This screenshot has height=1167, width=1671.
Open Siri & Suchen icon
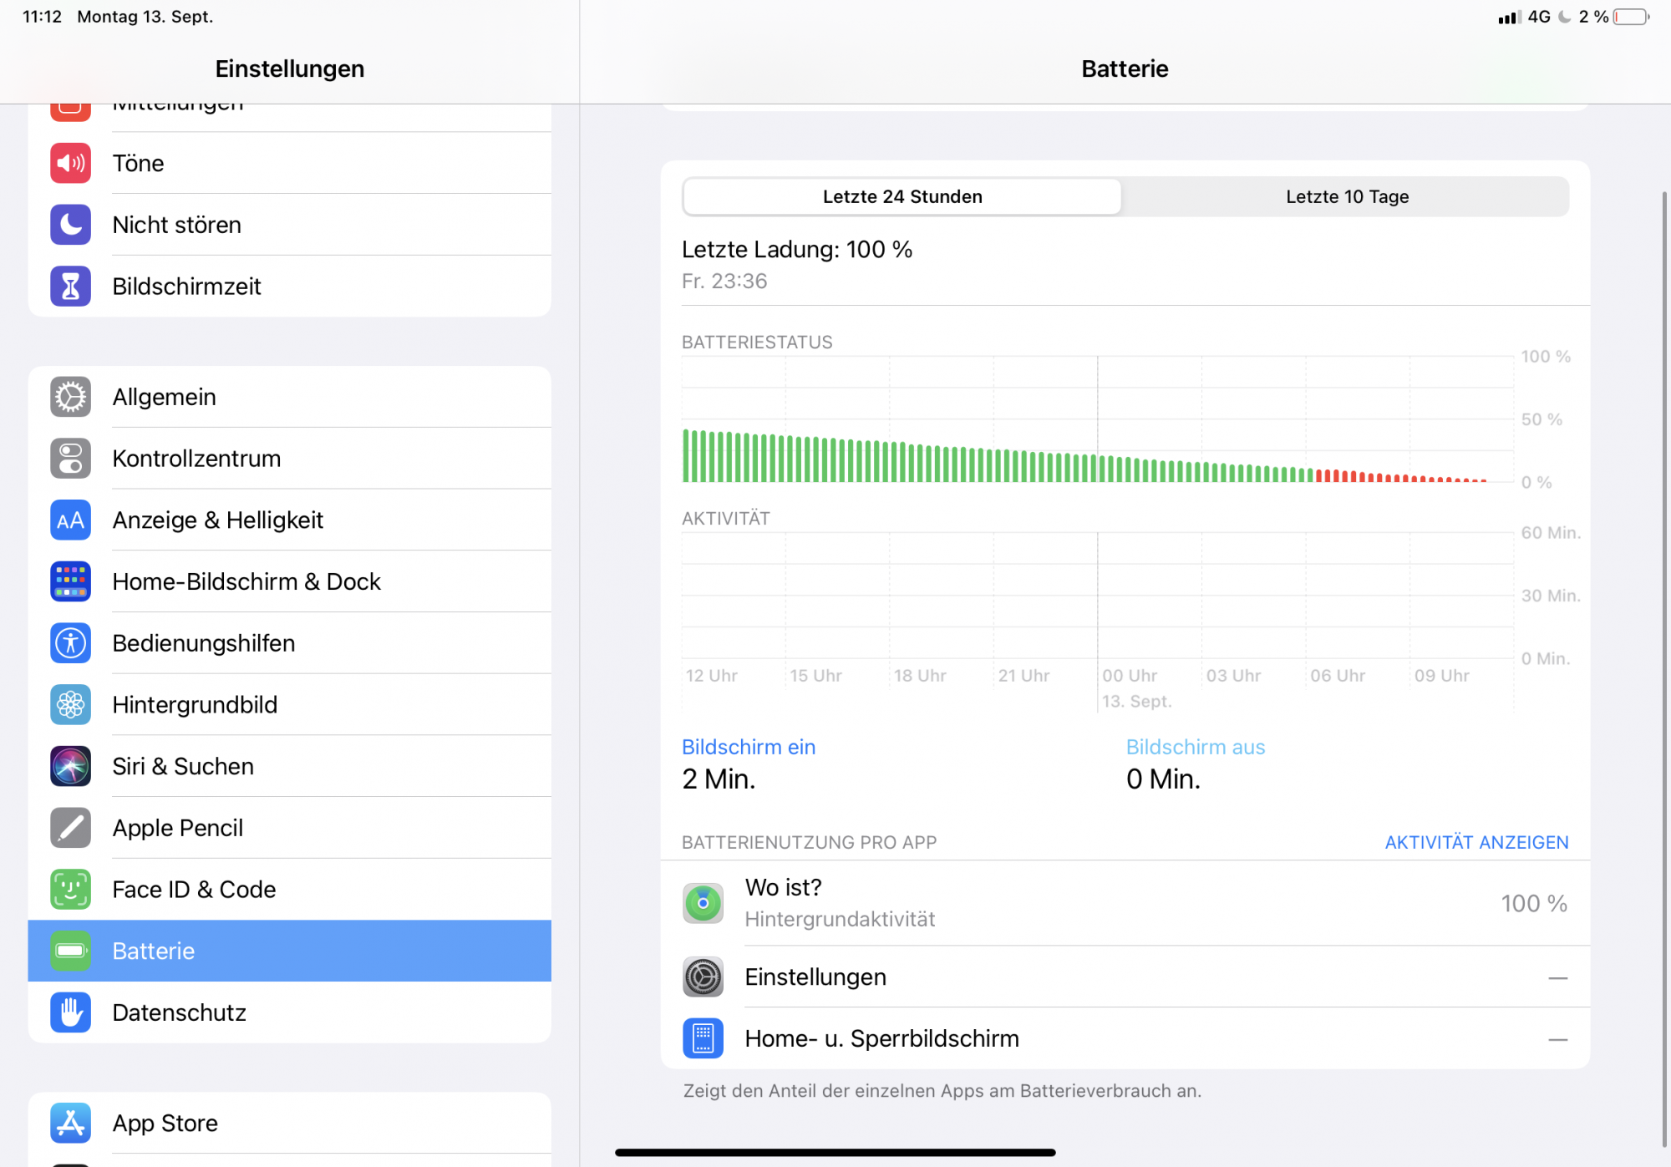70,766
